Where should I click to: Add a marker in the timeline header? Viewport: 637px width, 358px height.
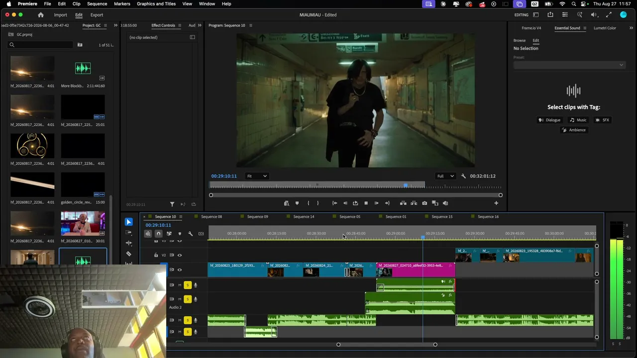click(180, 234)
